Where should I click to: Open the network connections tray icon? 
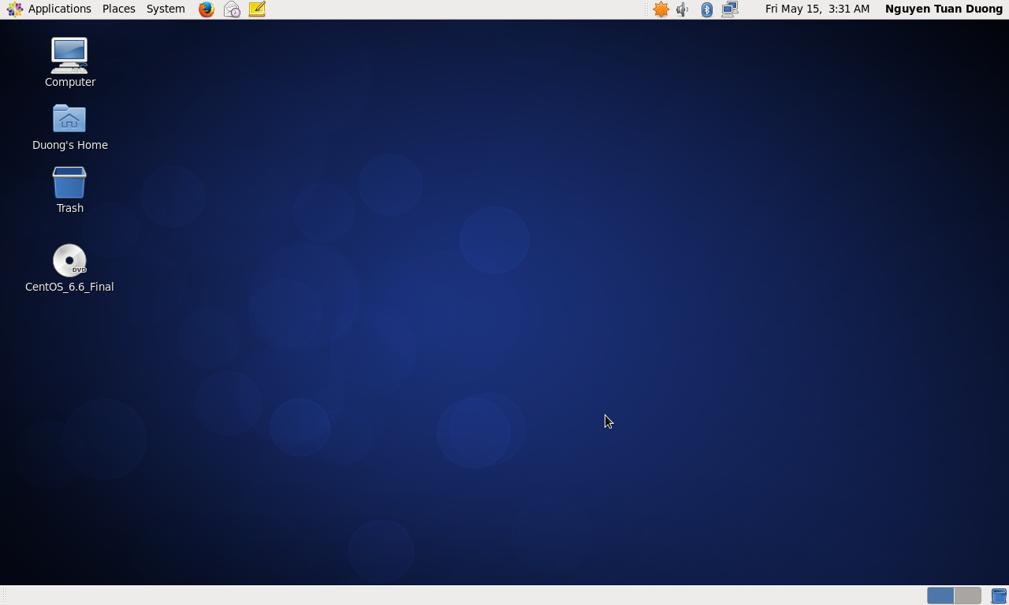730,9
